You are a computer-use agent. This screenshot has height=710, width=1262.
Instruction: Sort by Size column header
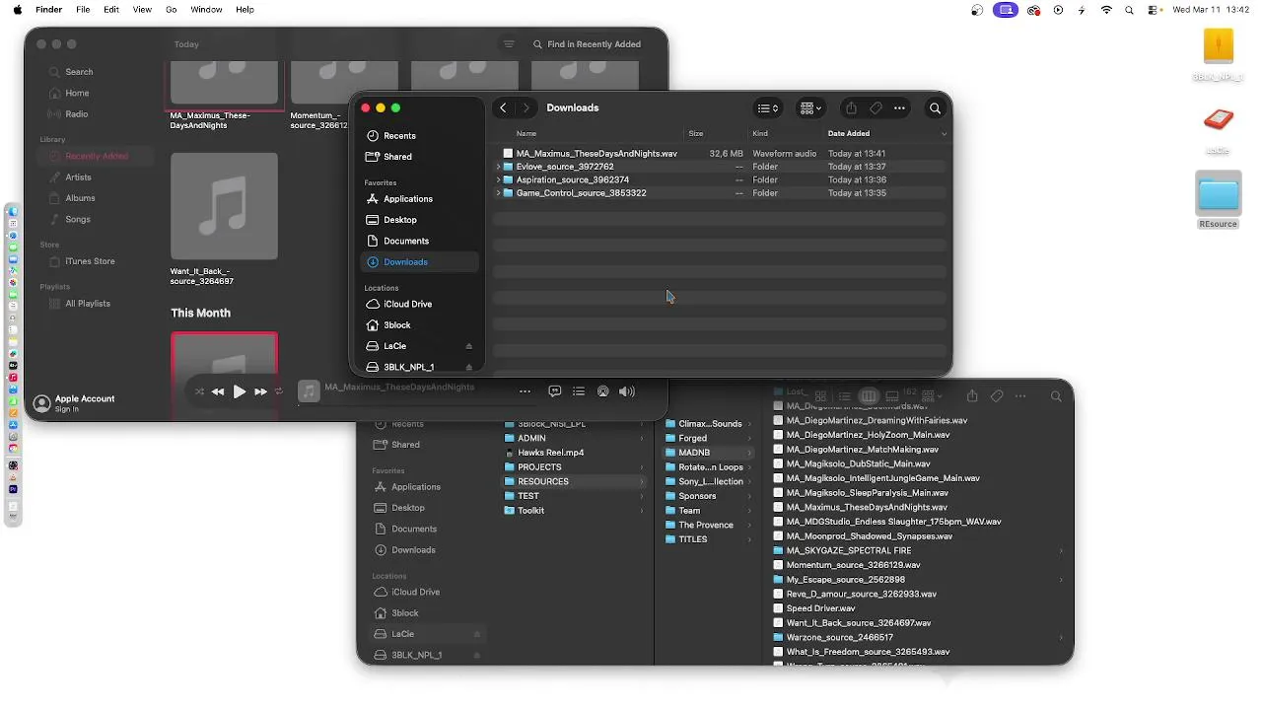point(696,133)
